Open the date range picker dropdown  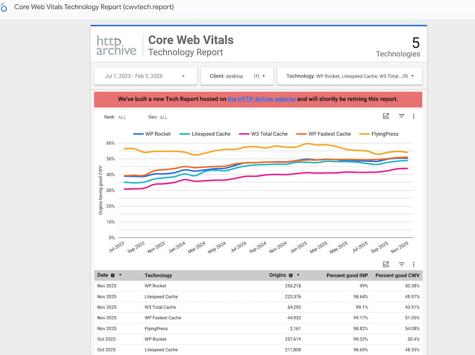tap(145, 76)
